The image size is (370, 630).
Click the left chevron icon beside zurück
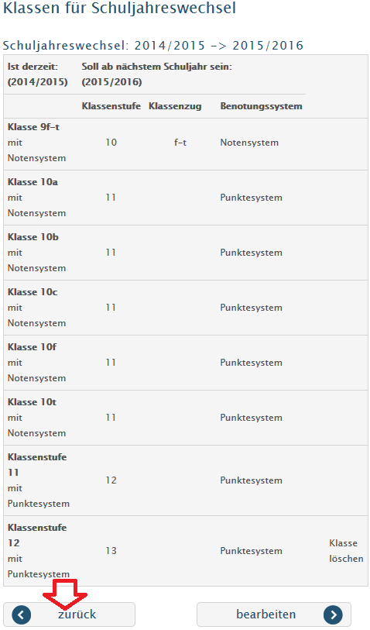point(21,615)
